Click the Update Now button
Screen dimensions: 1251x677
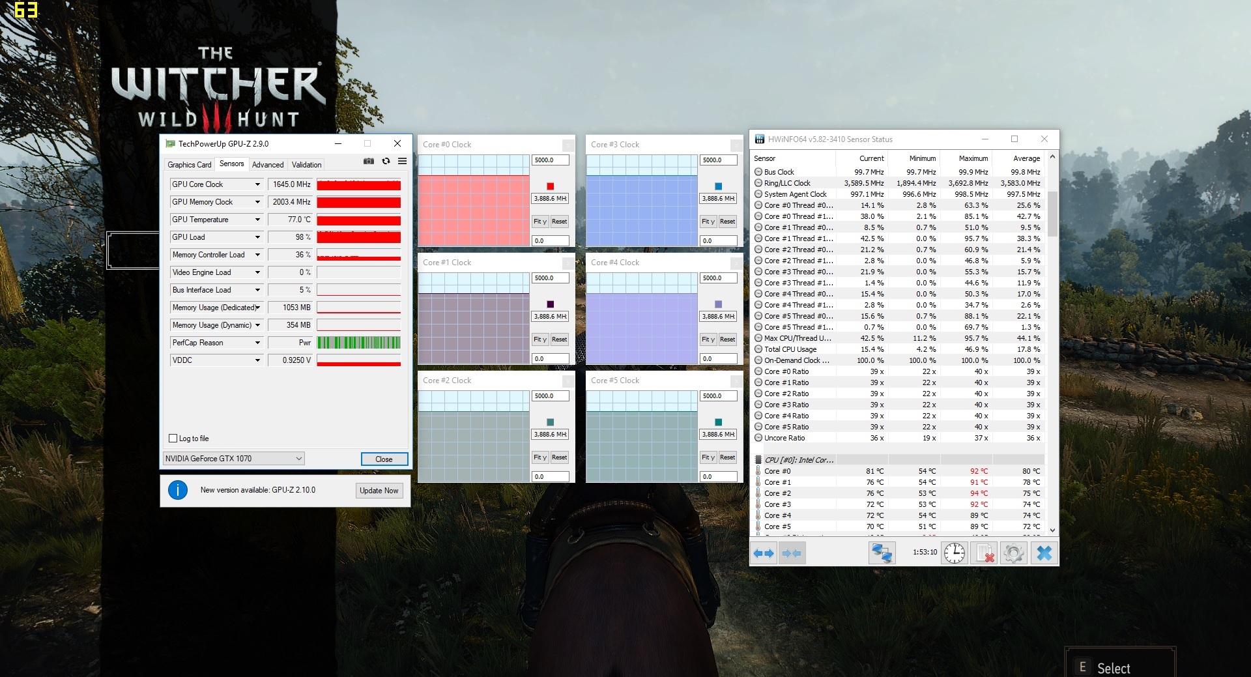click(x=379, y=491)
